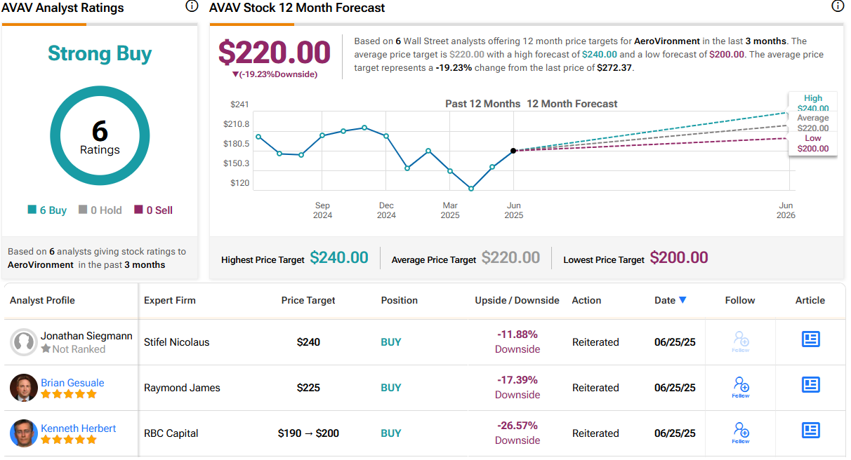Click the Analyst Profile column header
851x460 pixels.
42,300
